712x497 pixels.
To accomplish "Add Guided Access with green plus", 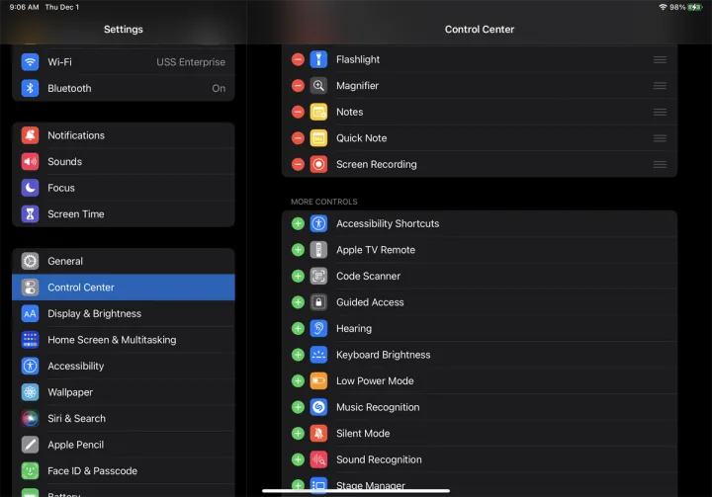I will [298, 302].
